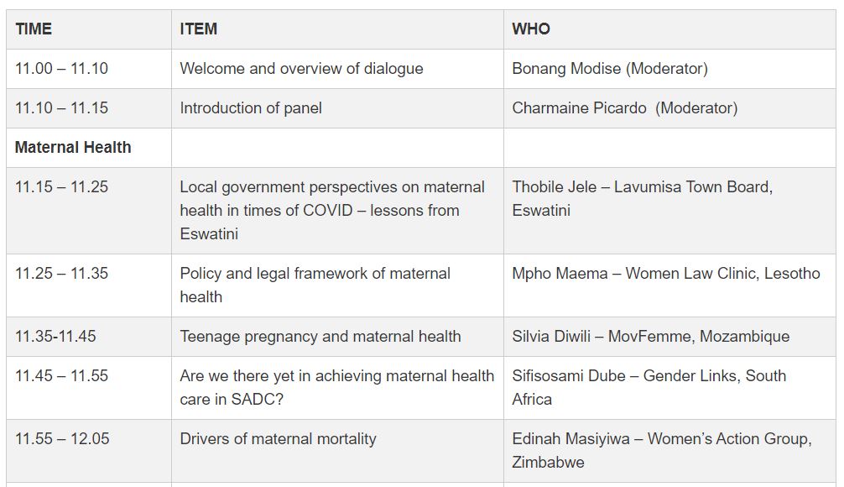Select Mpho Maema – Women Law Clinic

[666, 274]
